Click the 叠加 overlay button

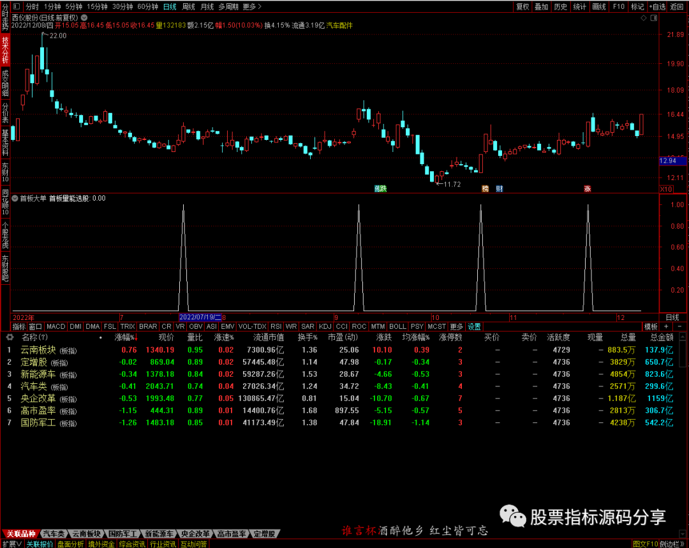[x=542, y=6]
